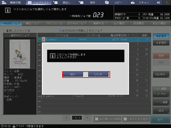Click the info icon beside the top message
Viewport: 171px width, 128px height.
[8, 10]
